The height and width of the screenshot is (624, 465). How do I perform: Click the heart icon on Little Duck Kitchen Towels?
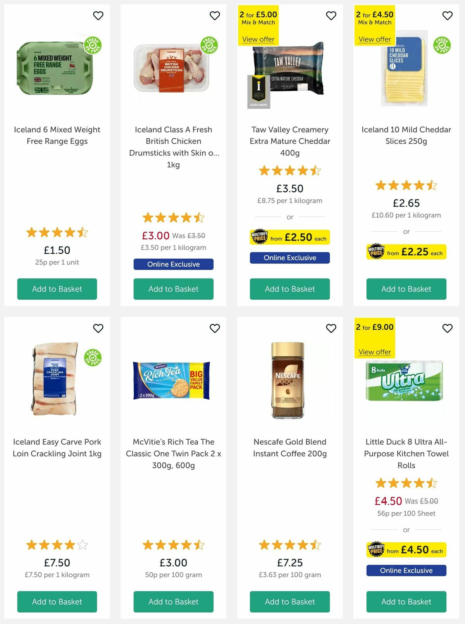(447, 328)
